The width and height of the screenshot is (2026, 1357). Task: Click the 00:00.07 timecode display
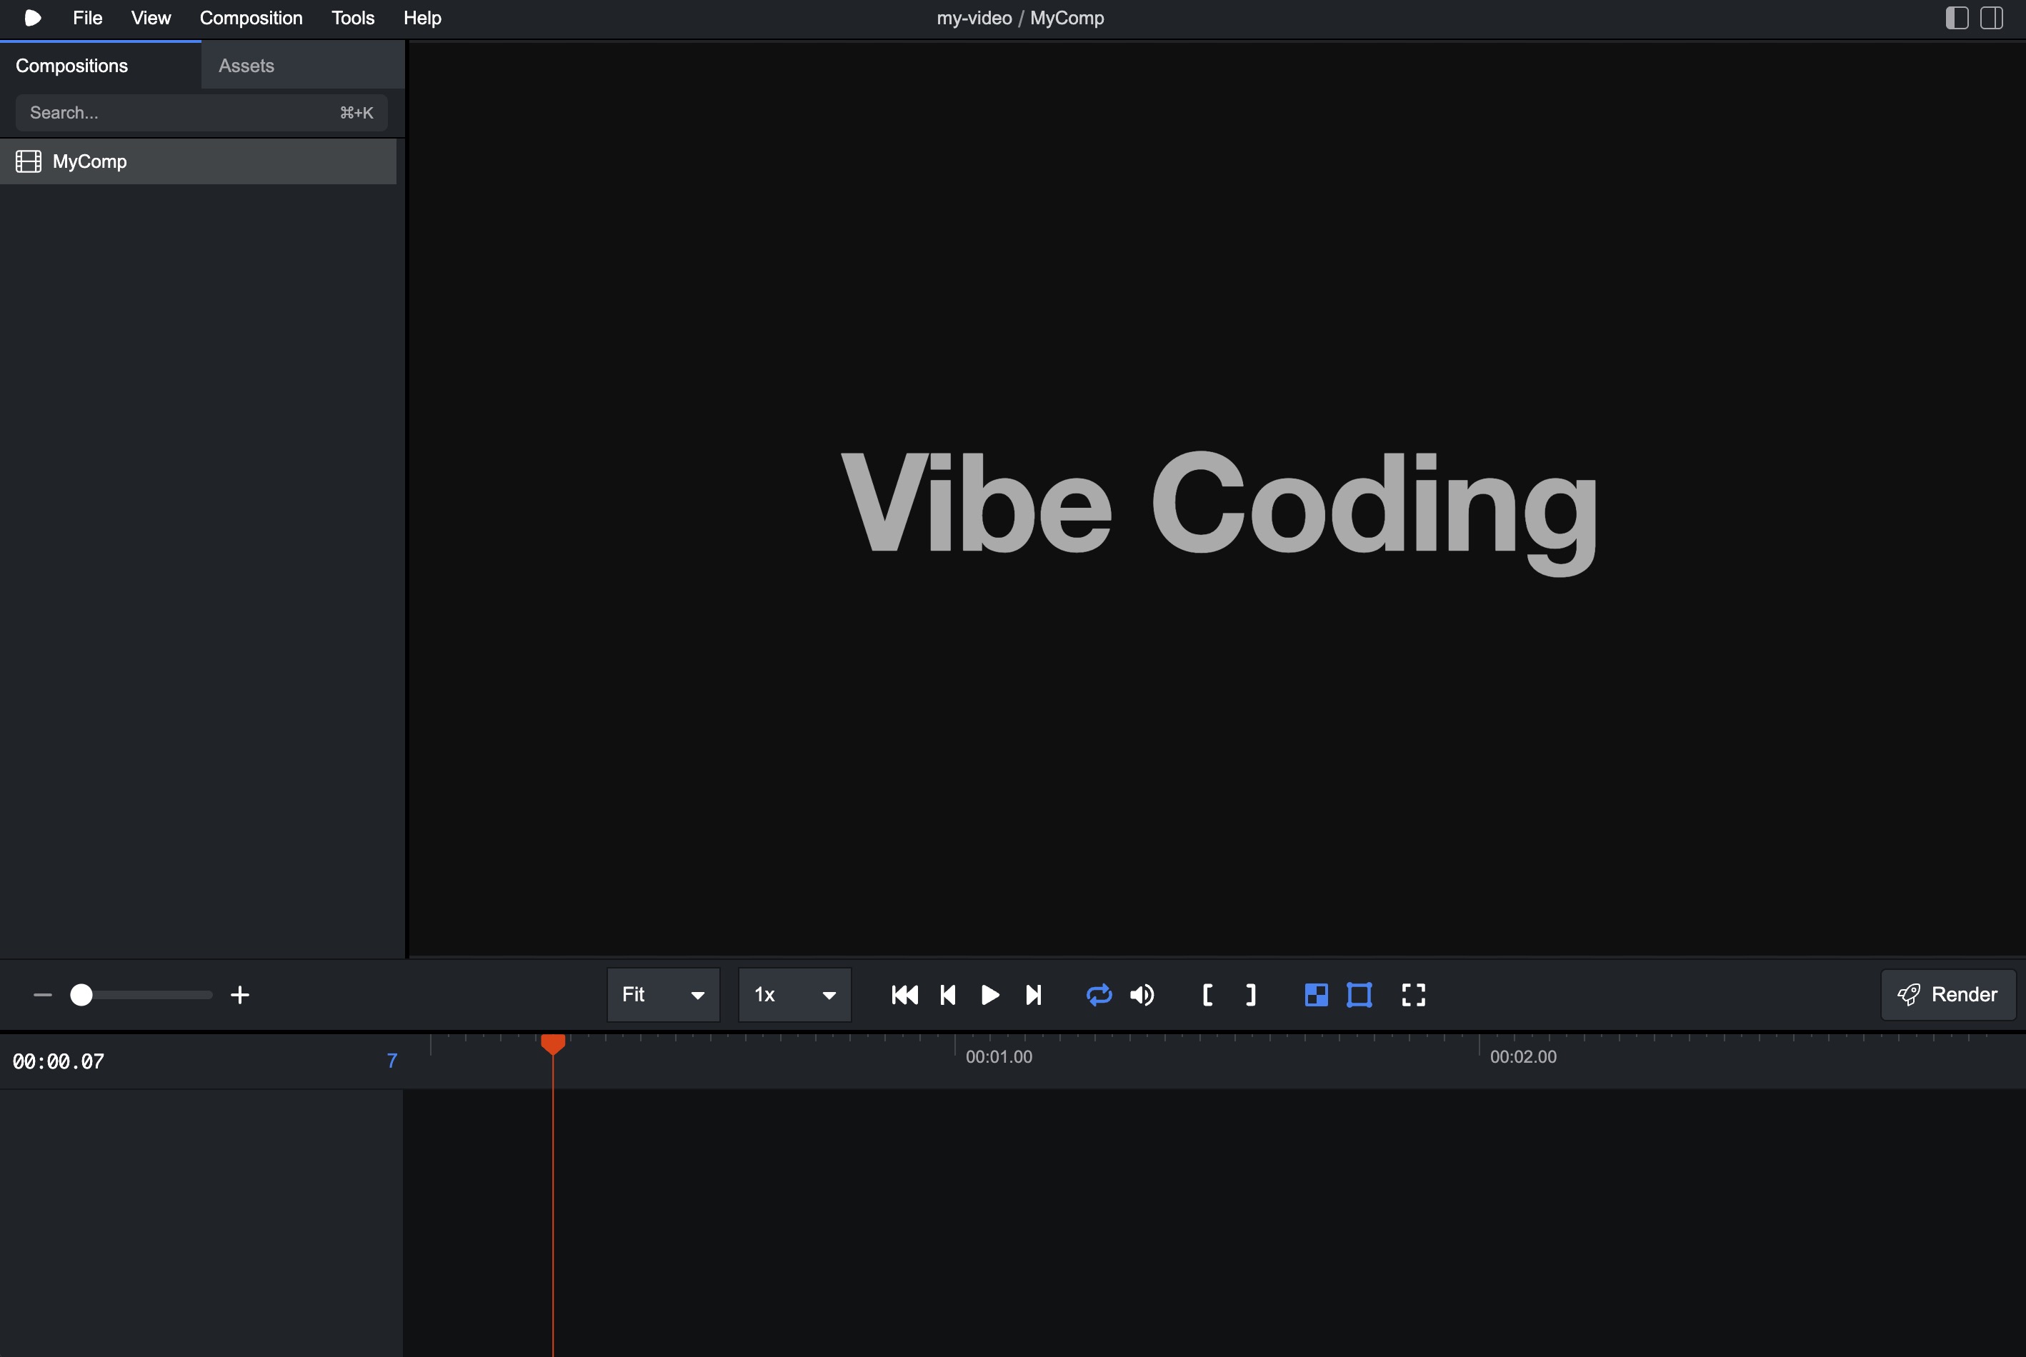[x=58, y=1062]
